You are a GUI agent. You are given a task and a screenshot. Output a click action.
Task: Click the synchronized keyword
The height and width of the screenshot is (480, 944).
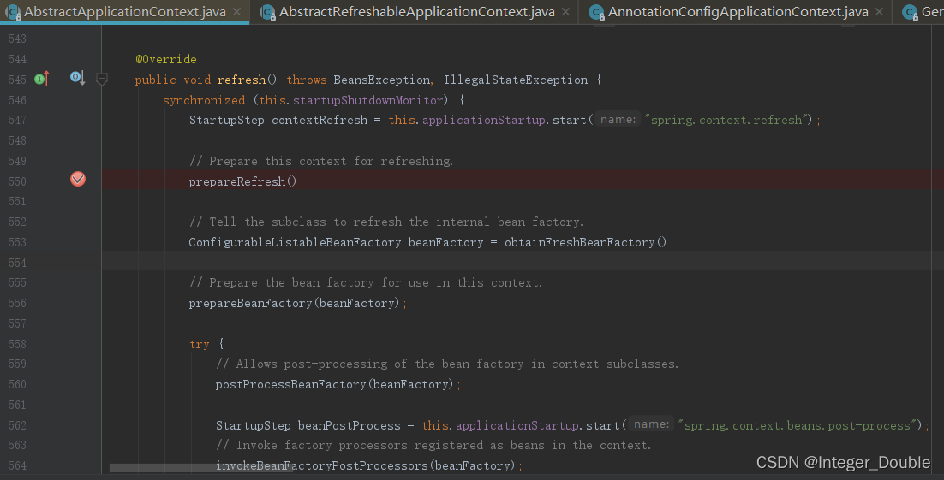(x=204, y=100)
